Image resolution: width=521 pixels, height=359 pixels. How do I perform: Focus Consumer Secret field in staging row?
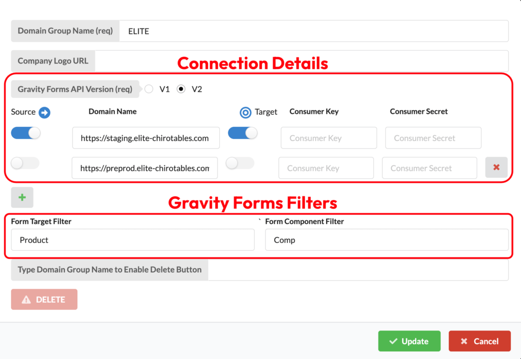pyautogui.click(x=433, y=138)
